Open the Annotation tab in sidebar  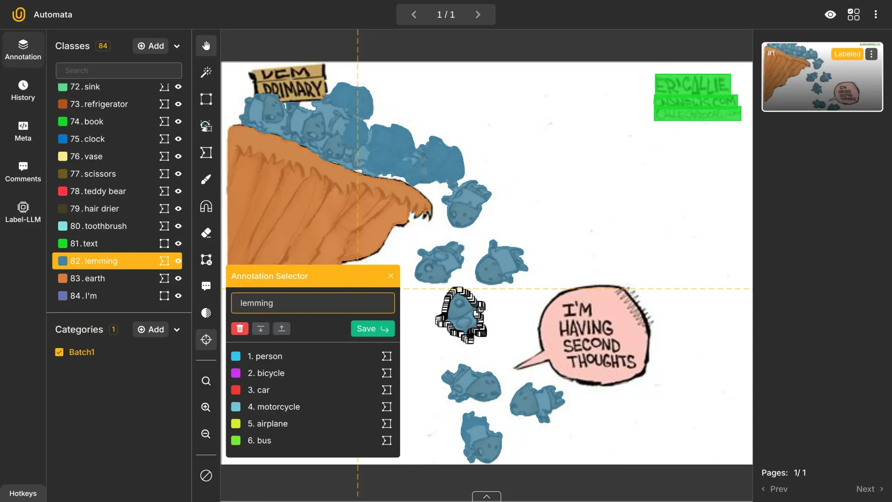[x=23, y=50]
